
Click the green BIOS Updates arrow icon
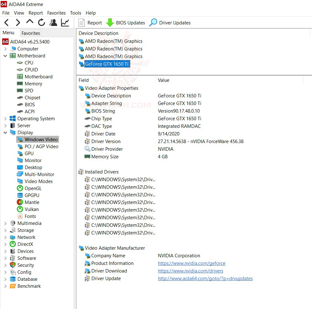click(110, 23)
